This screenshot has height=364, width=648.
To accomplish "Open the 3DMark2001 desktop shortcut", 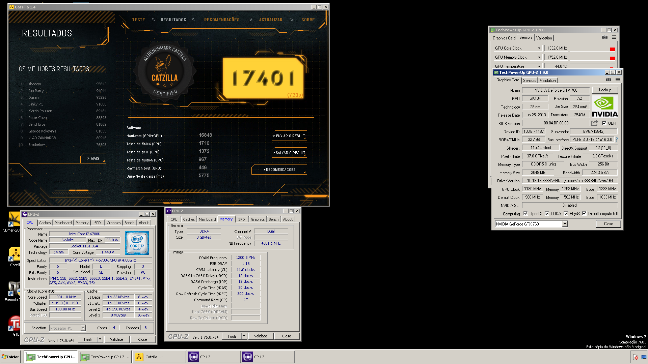I will pyautogui.click(x=14, y=221).
